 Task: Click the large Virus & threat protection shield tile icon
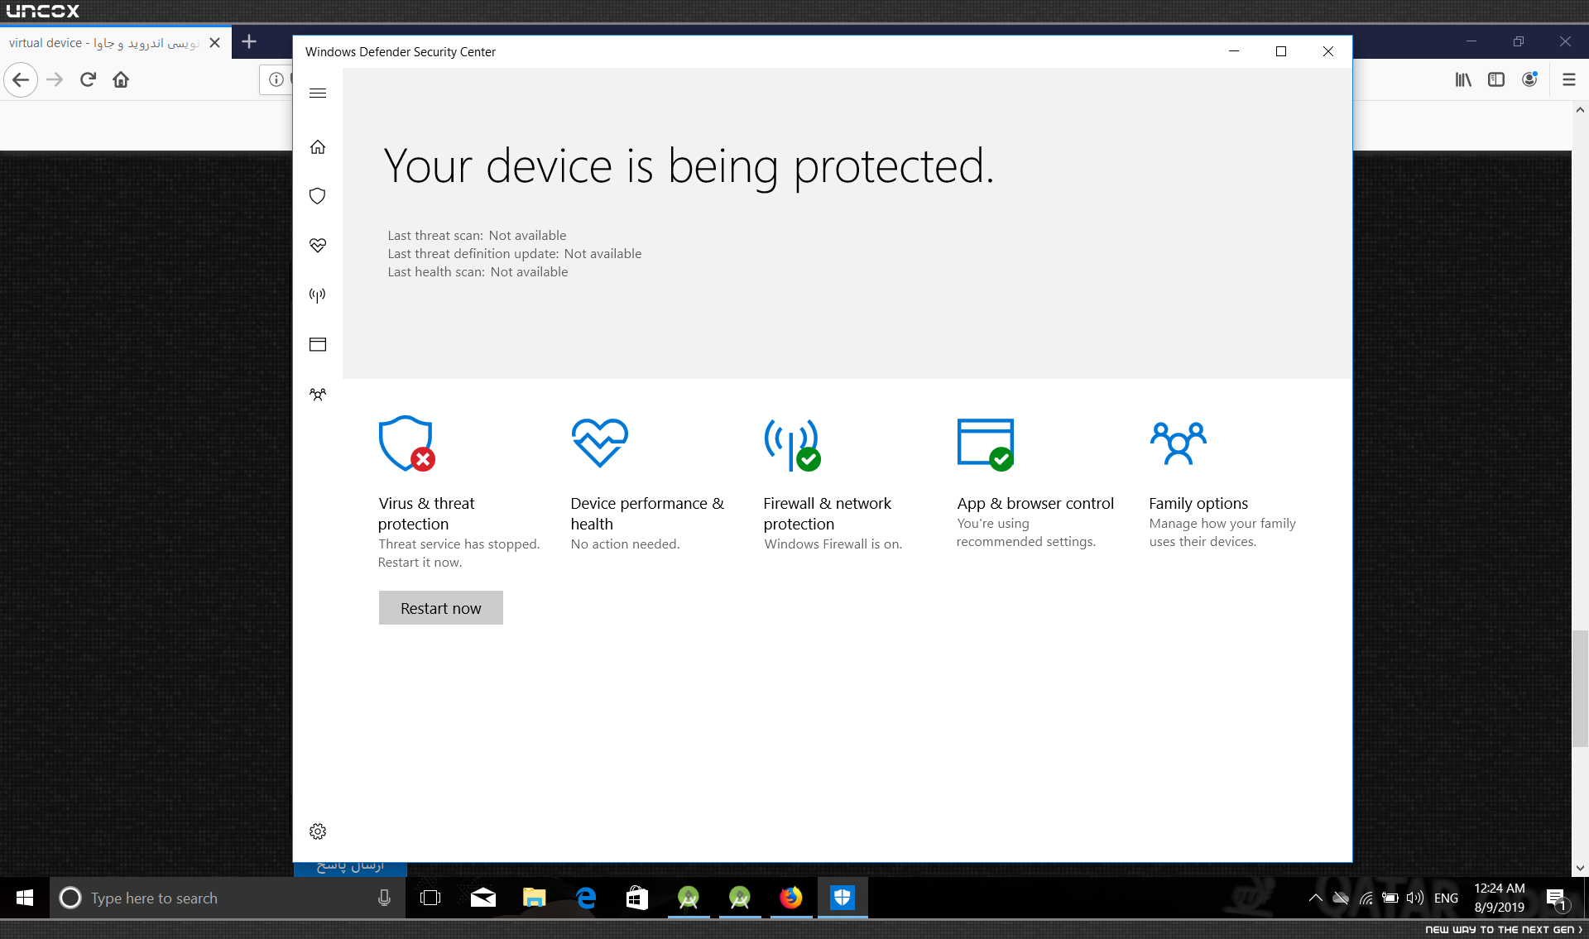pyautogui.click(x=406, y=443)
